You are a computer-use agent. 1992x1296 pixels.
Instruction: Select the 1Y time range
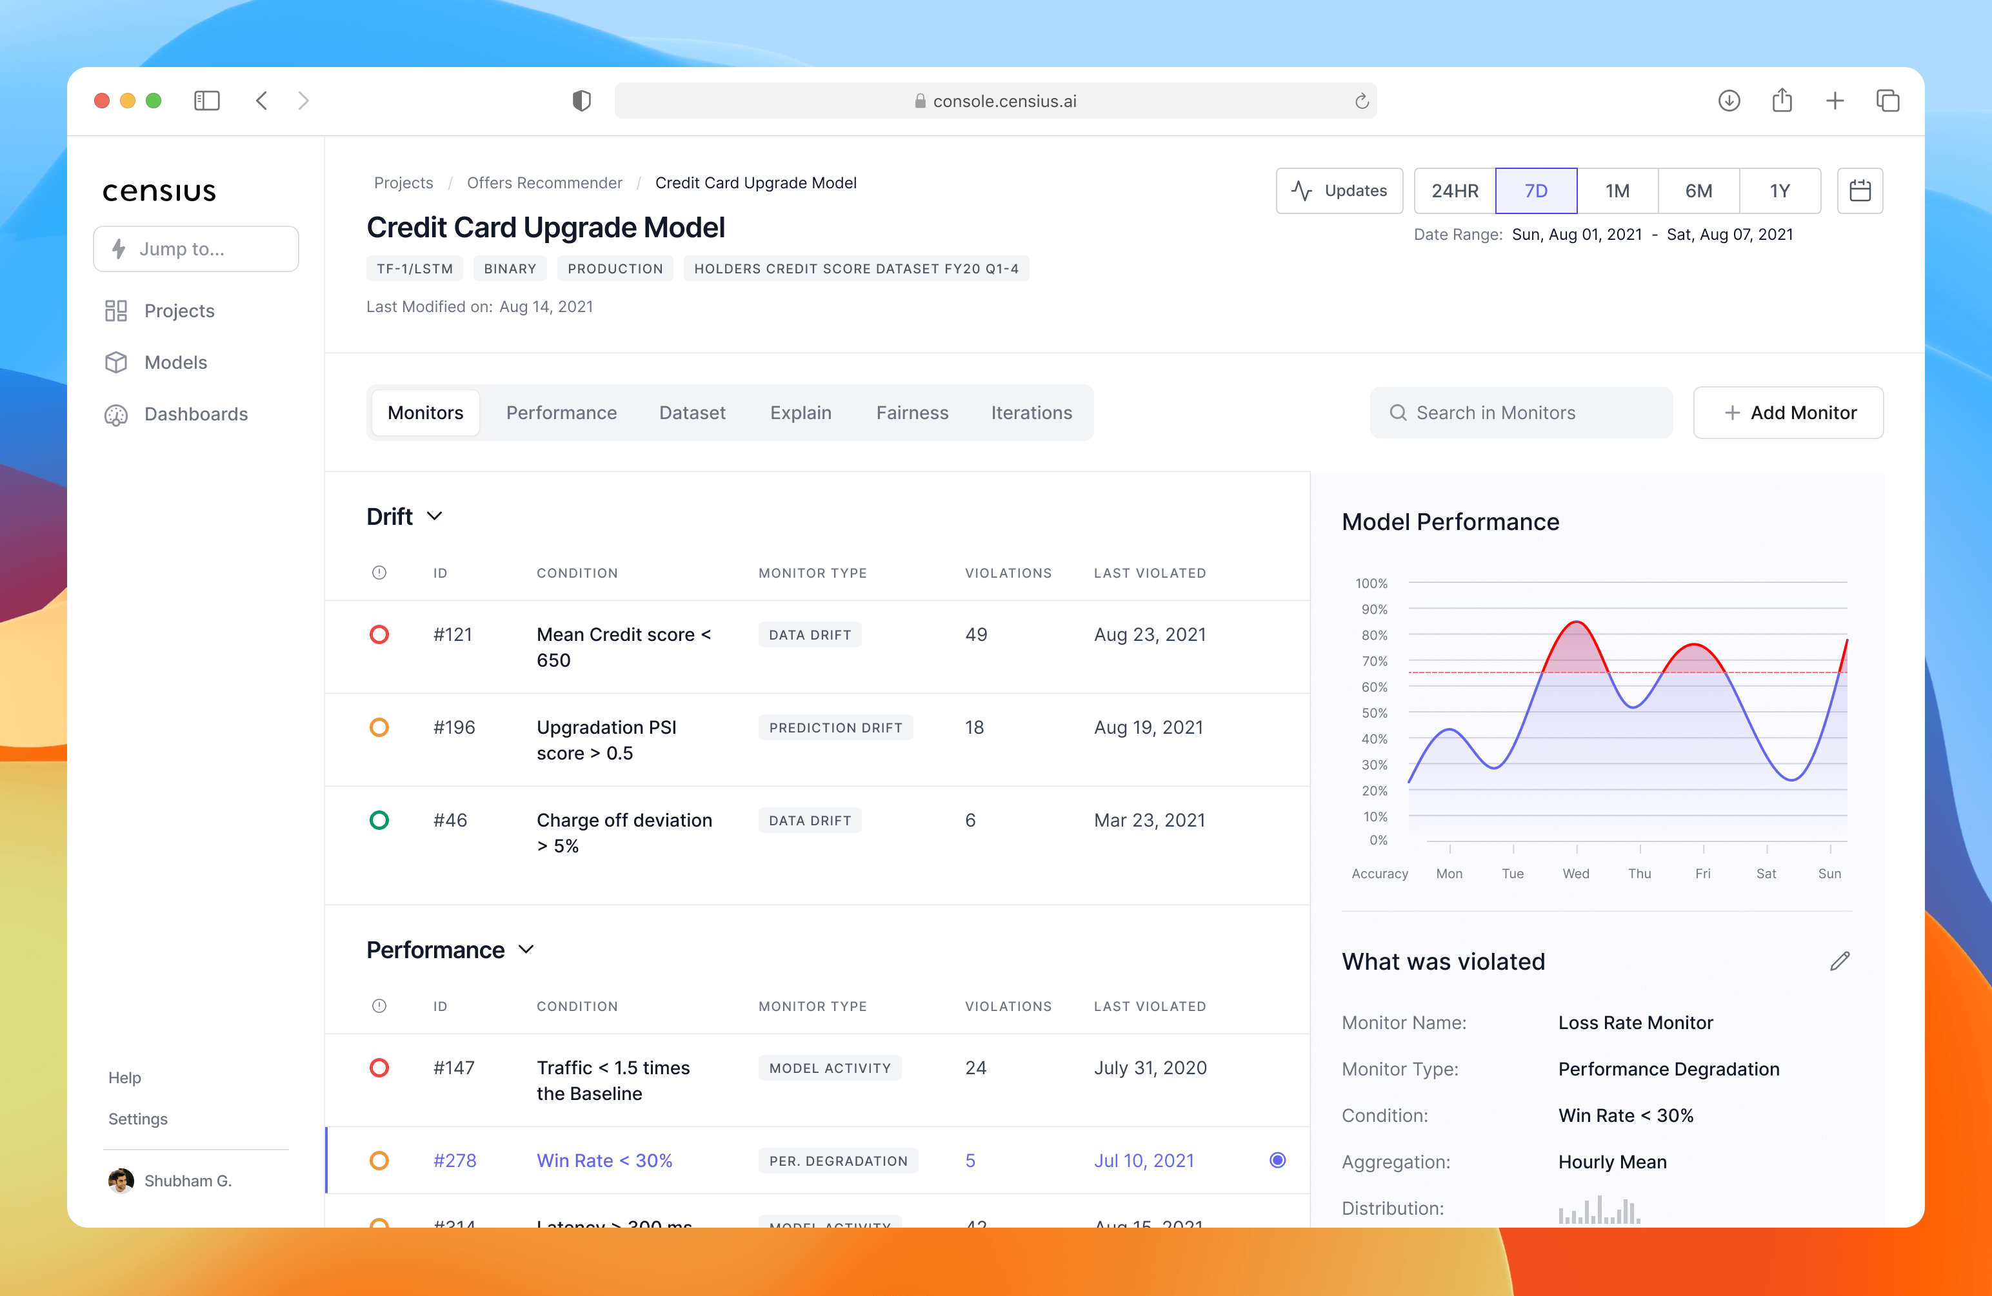(x=1779, y=191)
